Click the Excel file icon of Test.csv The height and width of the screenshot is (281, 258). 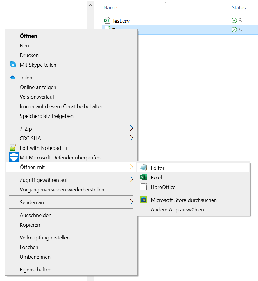[107, 20]
